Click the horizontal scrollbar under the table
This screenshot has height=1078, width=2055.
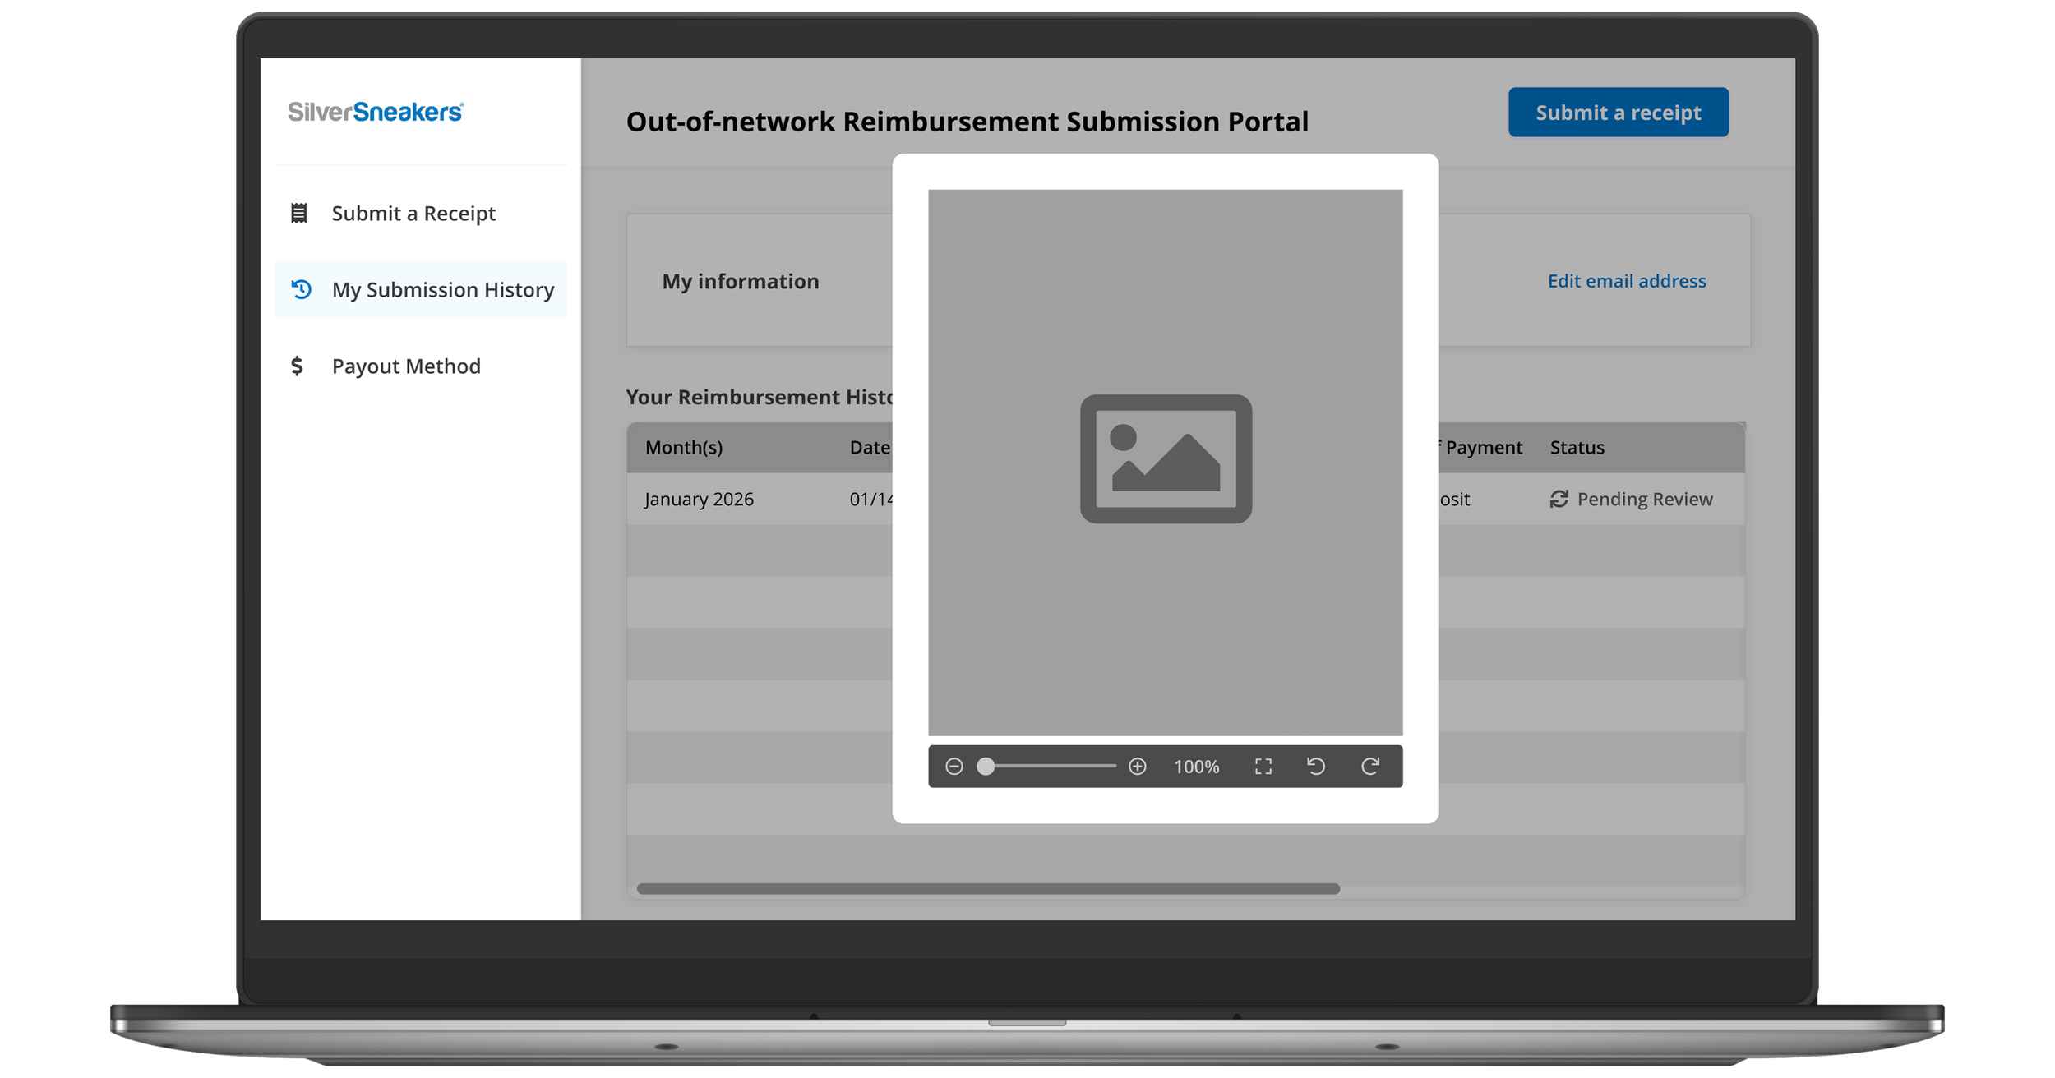click(x=988, y=889)
